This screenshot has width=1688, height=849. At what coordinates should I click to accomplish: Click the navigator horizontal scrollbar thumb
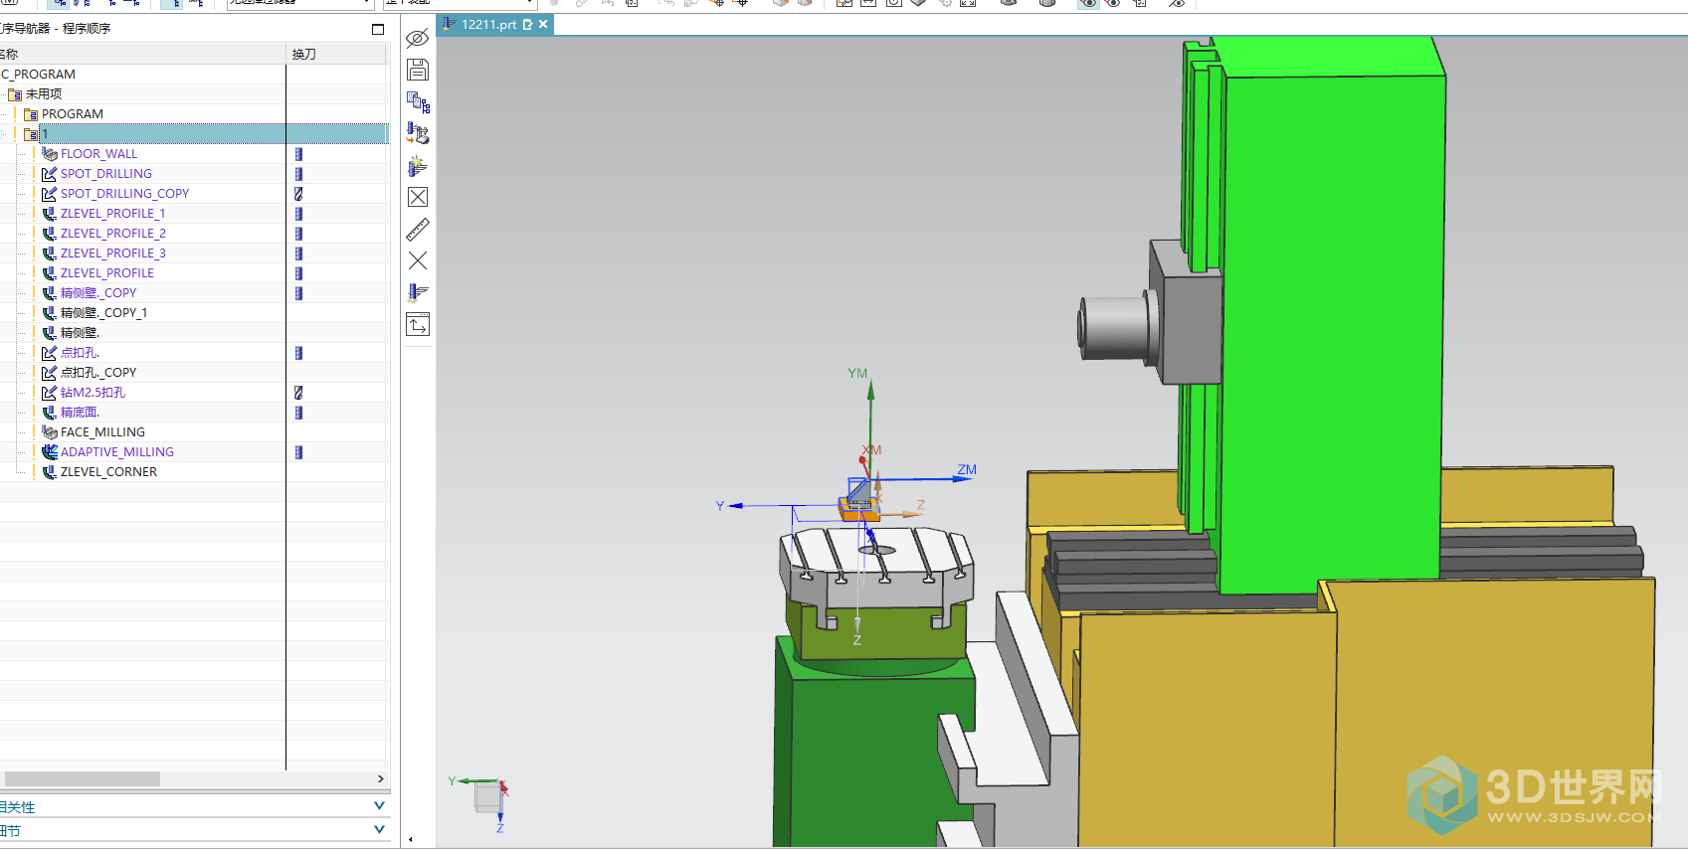(x=81, y=778)
